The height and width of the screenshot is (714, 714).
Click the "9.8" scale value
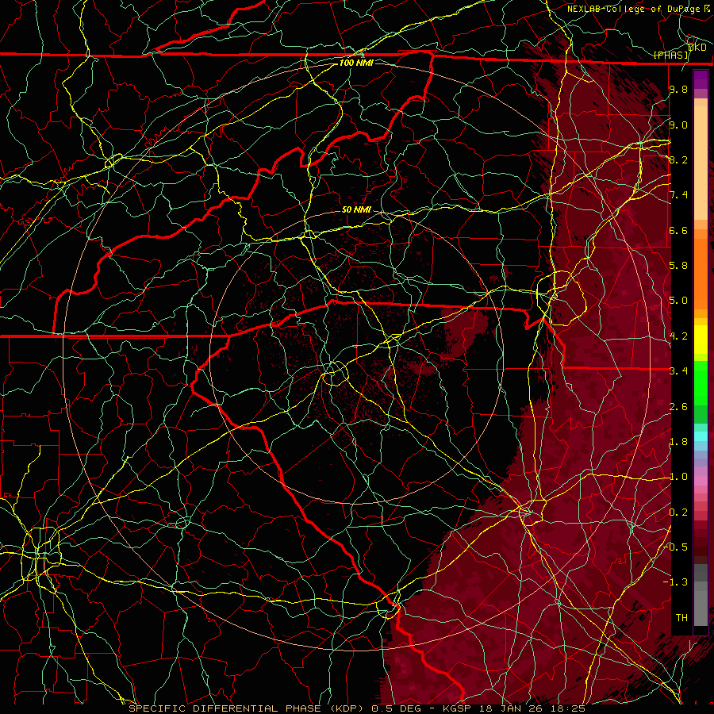tap(678, 89)
